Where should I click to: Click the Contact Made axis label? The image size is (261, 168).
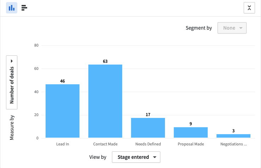[x=105, y=144]
